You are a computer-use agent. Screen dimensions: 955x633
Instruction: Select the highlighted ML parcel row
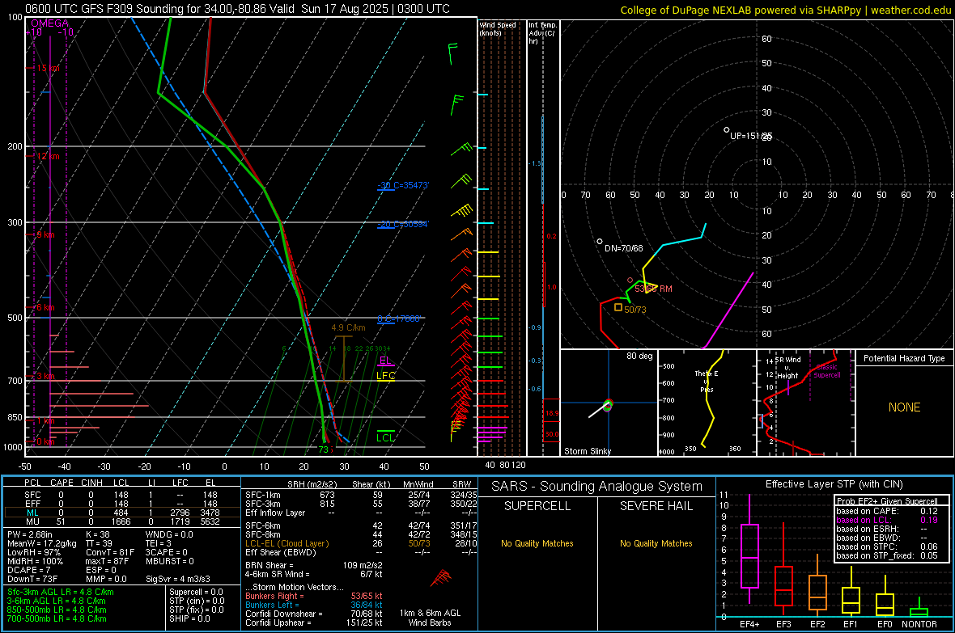[121, 513]
